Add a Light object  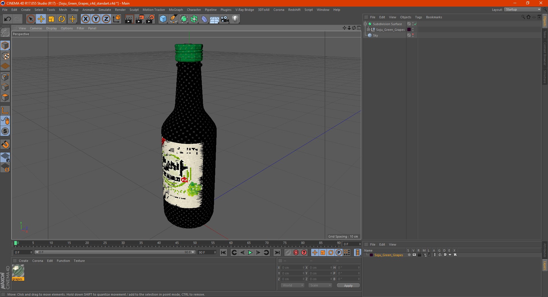click(235, 19)
